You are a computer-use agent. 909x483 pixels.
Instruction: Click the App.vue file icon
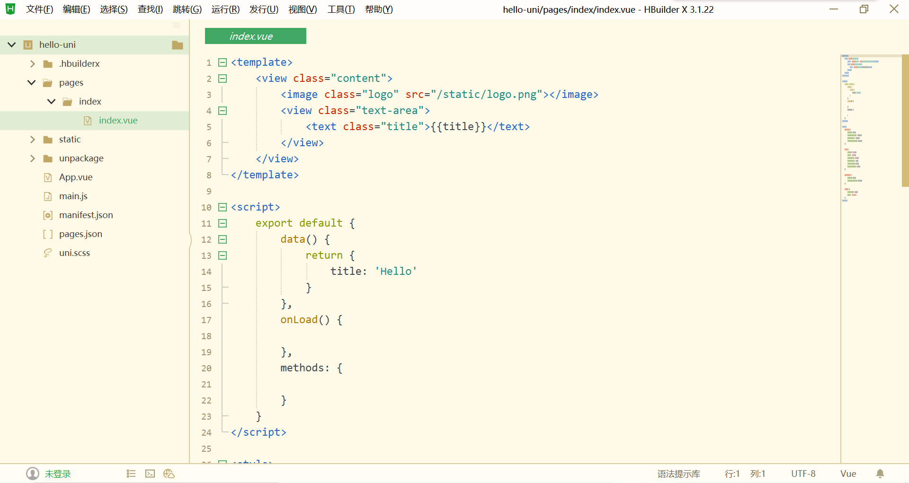pyautogui.click(x=48, y=177)
